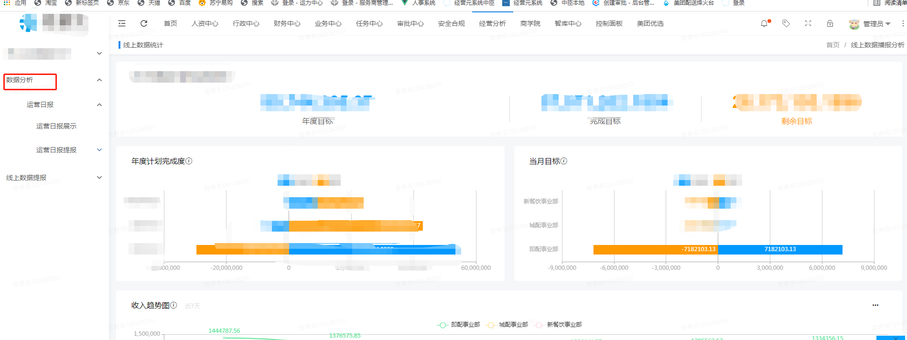Open 美团优选 in top navigation
907x340 pixels.
tap(650, 23)
